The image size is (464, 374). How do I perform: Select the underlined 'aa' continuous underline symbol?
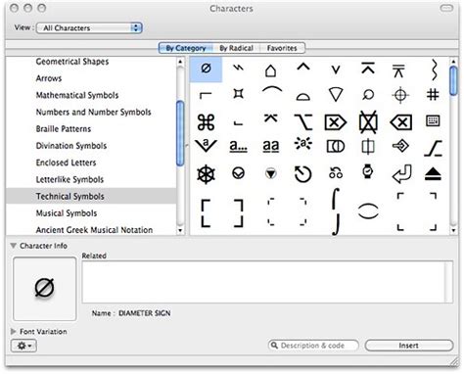tap(271, 146)
